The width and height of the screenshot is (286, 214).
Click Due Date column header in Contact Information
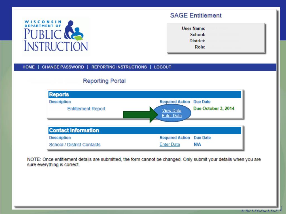pos(202,138)
